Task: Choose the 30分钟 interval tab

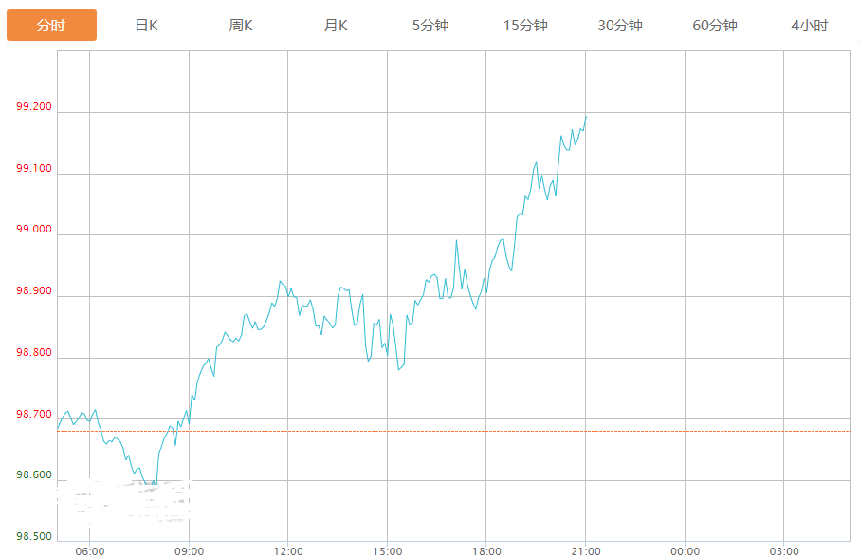Action: tap(620, 26)
